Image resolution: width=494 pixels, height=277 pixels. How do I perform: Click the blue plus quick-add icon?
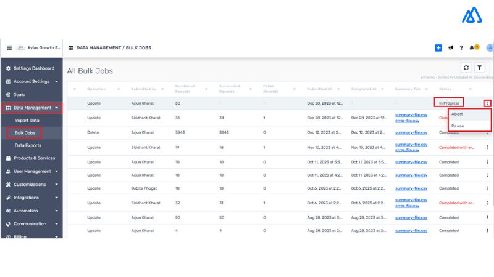pyautogui.click(x=438, y=48)
